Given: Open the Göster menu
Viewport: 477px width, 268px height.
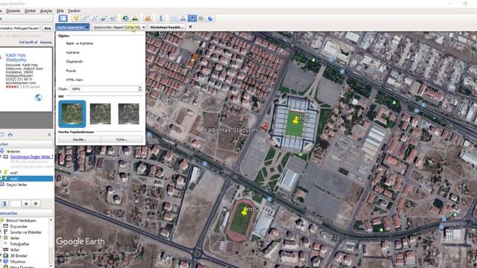Looking at the screenshot, I should [30, 10].
